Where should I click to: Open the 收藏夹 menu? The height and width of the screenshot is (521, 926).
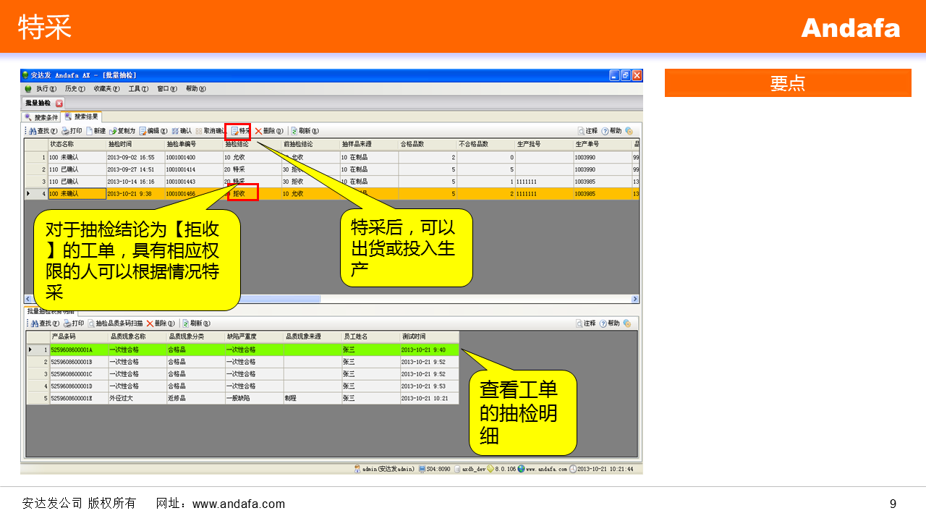106,89
